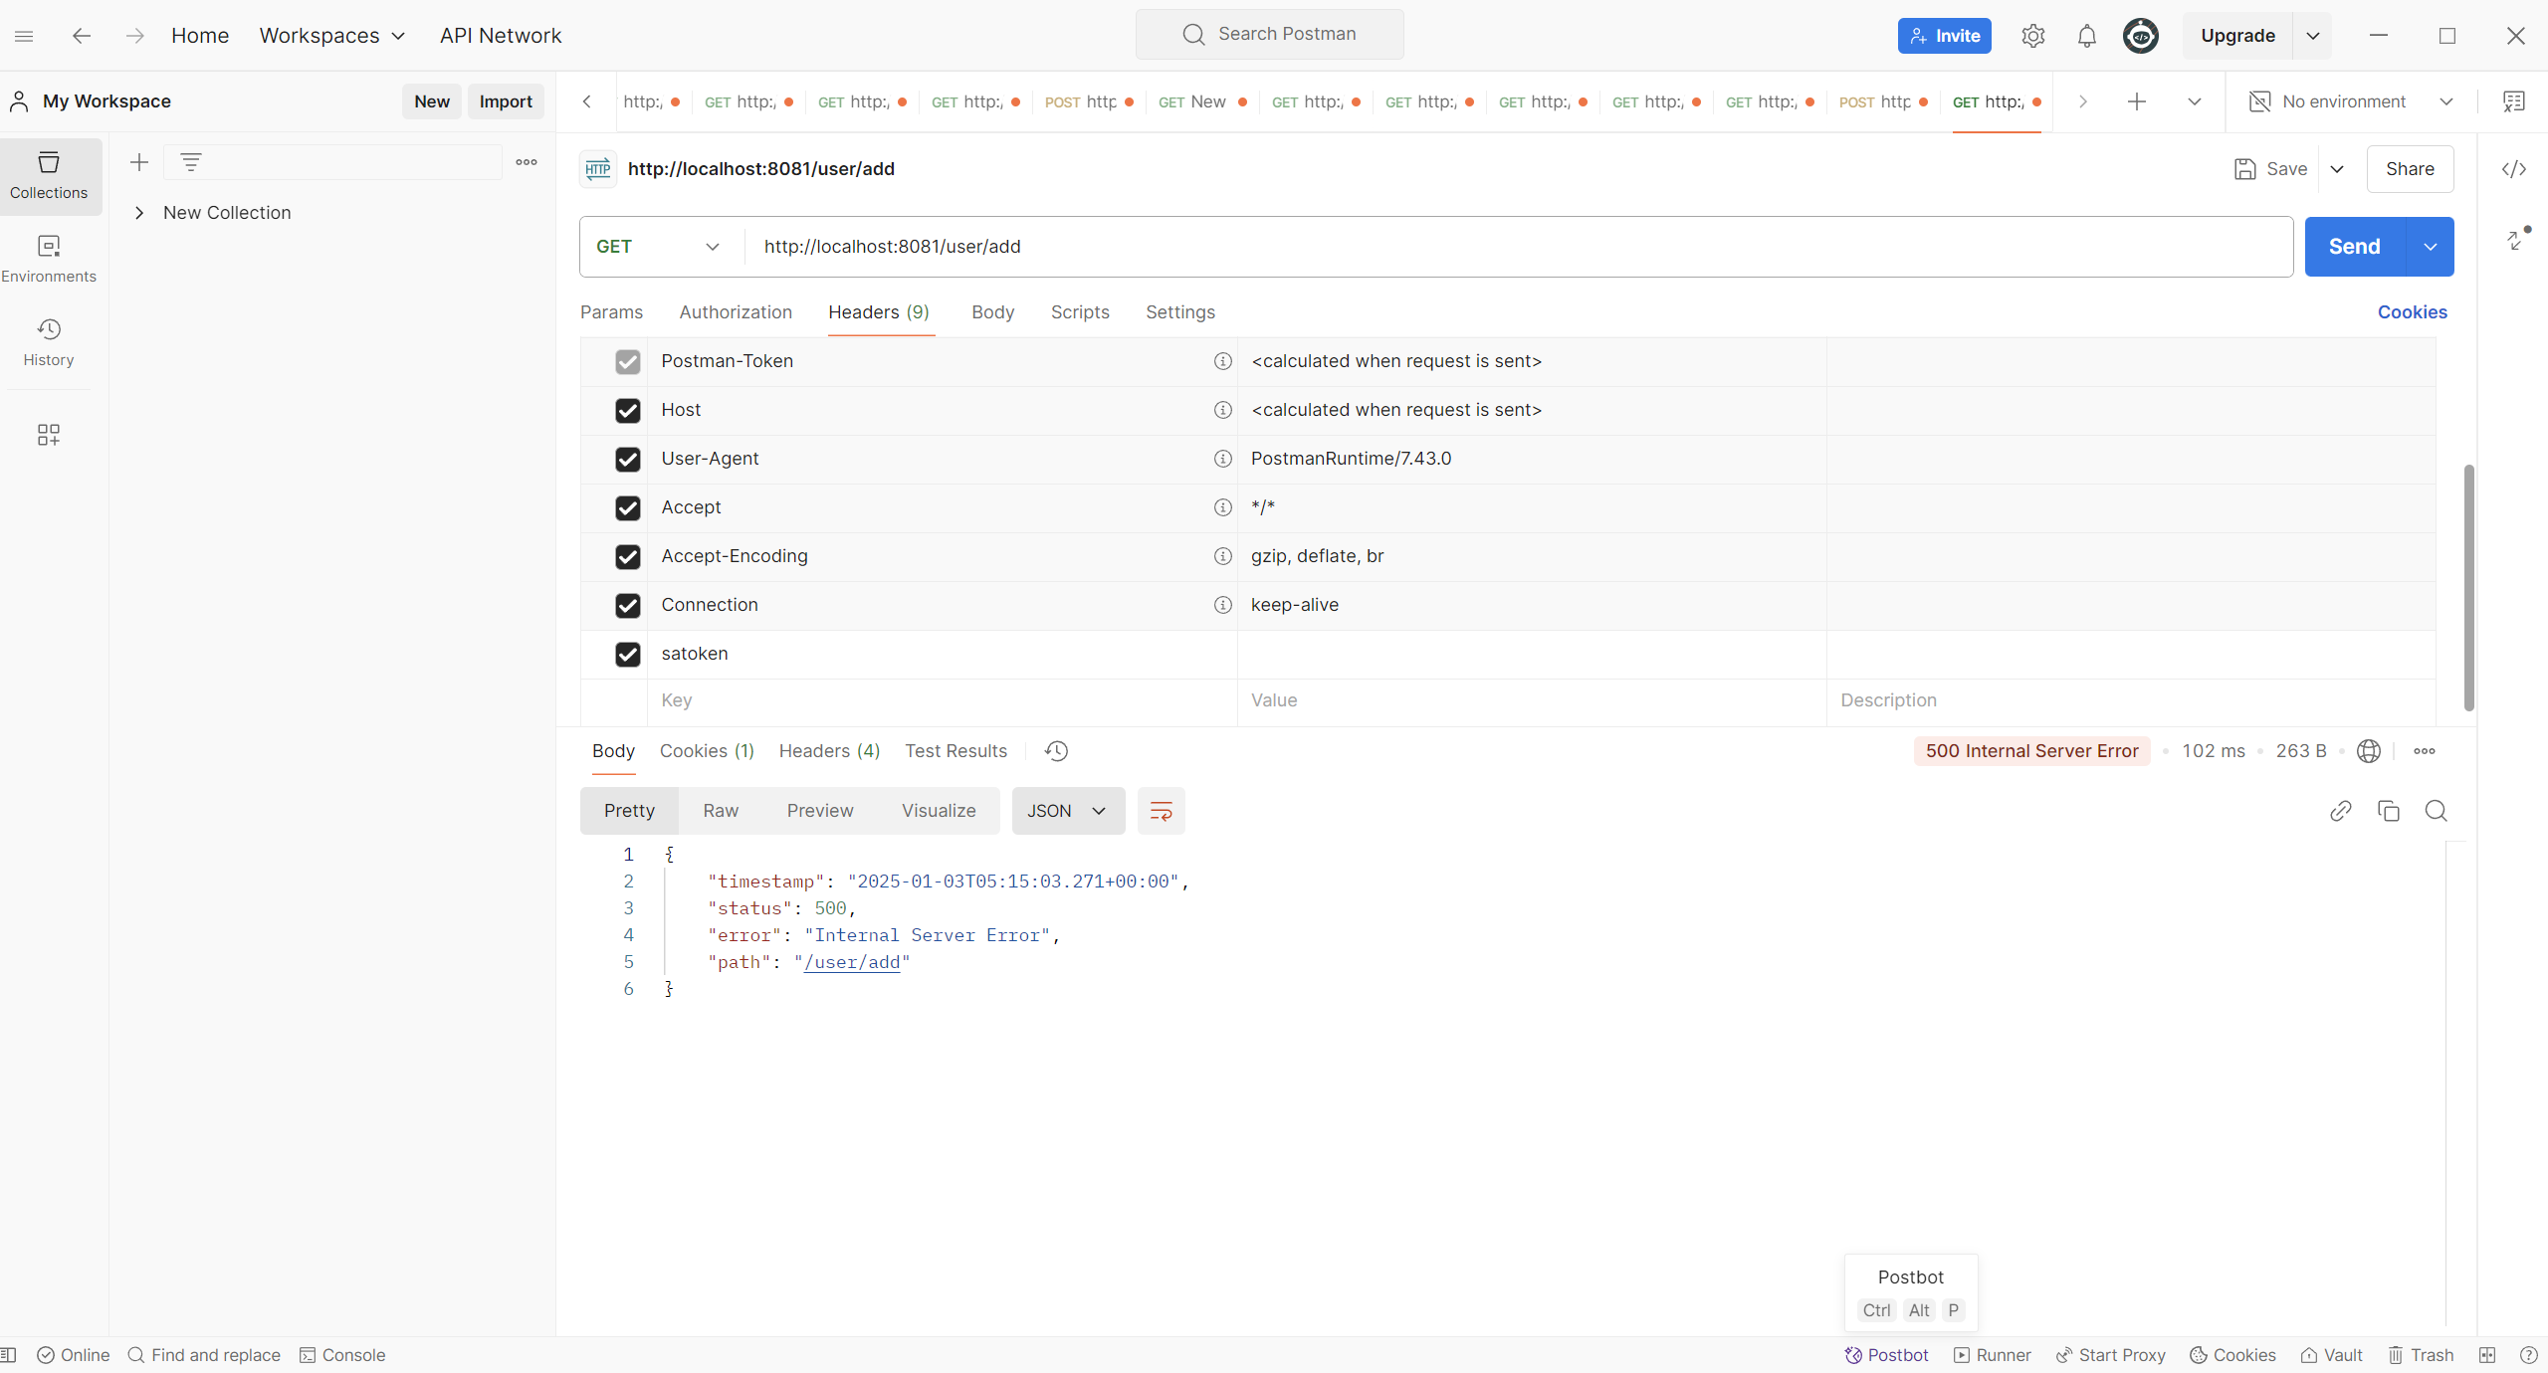Open the Environments sidebar panel
The width and height of the screenshot is (2548, 1373).
click(49, 258)
